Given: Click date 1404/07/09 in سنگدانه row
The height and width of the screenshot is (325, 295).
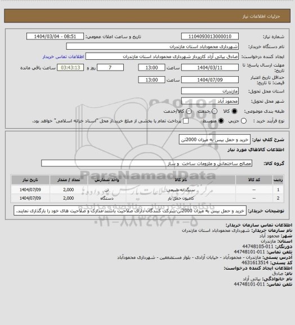Looking at the screenshot, I should 30,190.
